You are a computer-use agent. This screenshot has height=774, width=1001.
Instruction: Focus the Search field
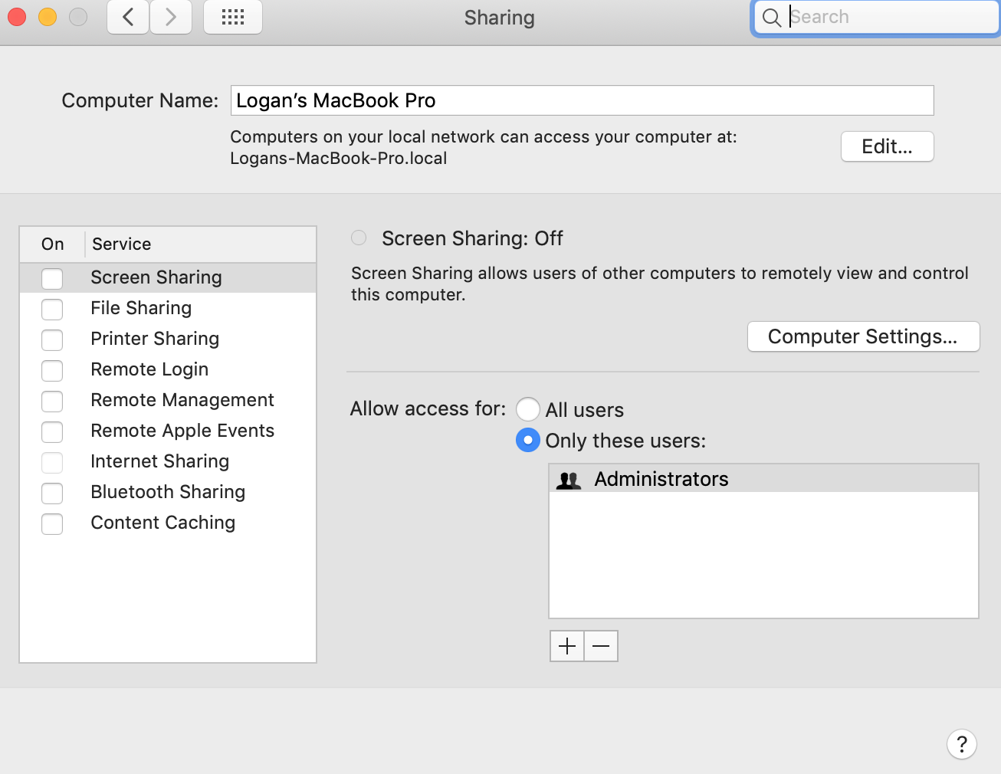click(x=875, y=17)
